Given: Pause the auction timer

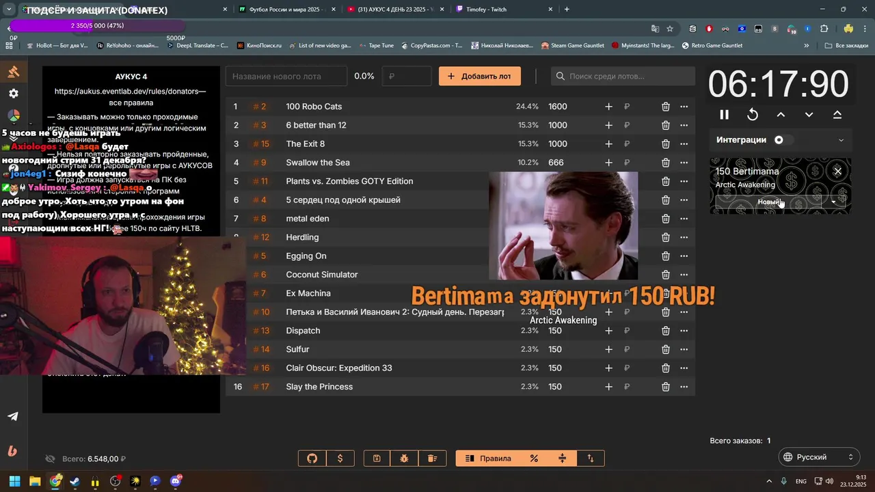Looking at the screenshot, I should coord(725,115).
